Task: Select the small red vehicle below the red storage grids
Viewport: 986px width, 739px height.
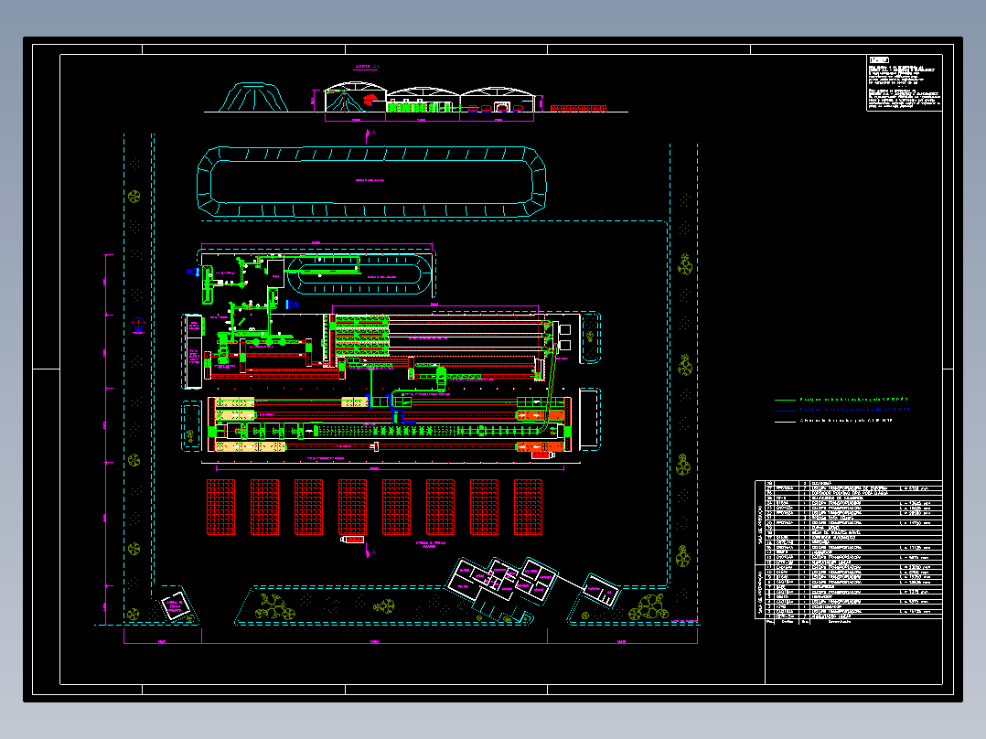Action: (x=352, y=540)
